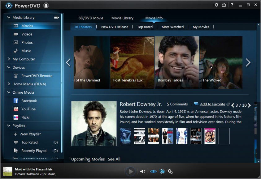Viewport: 261px width, 179px height.
Task: Toggle 3D playback mode
Action: tap(162, 171)
